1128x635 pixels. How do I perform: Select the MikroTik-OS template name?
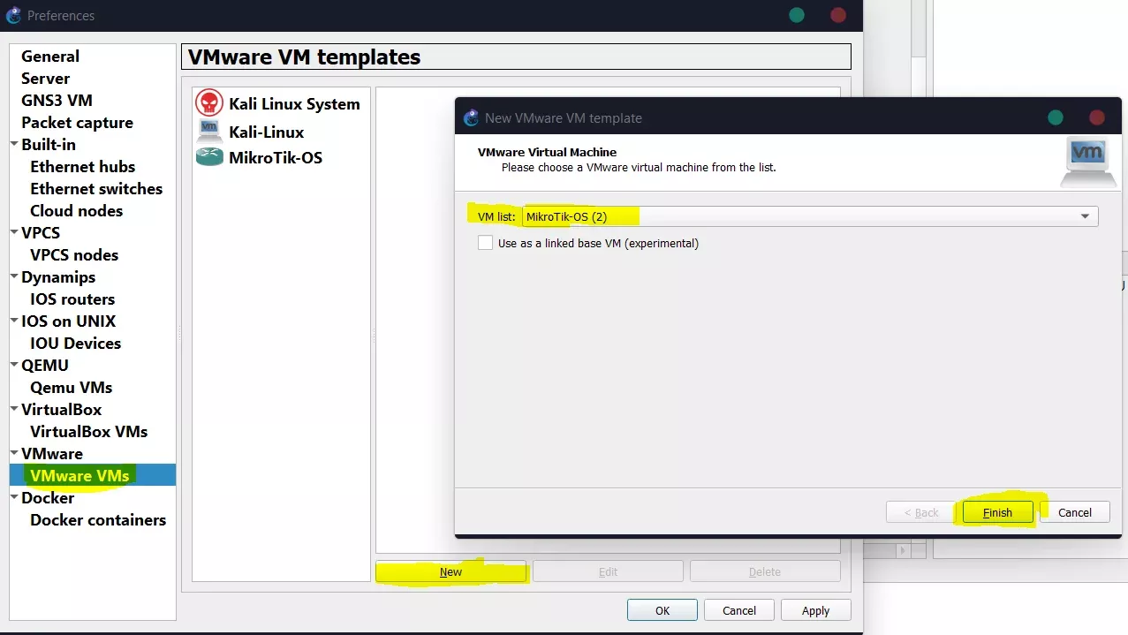click(276, 159)
